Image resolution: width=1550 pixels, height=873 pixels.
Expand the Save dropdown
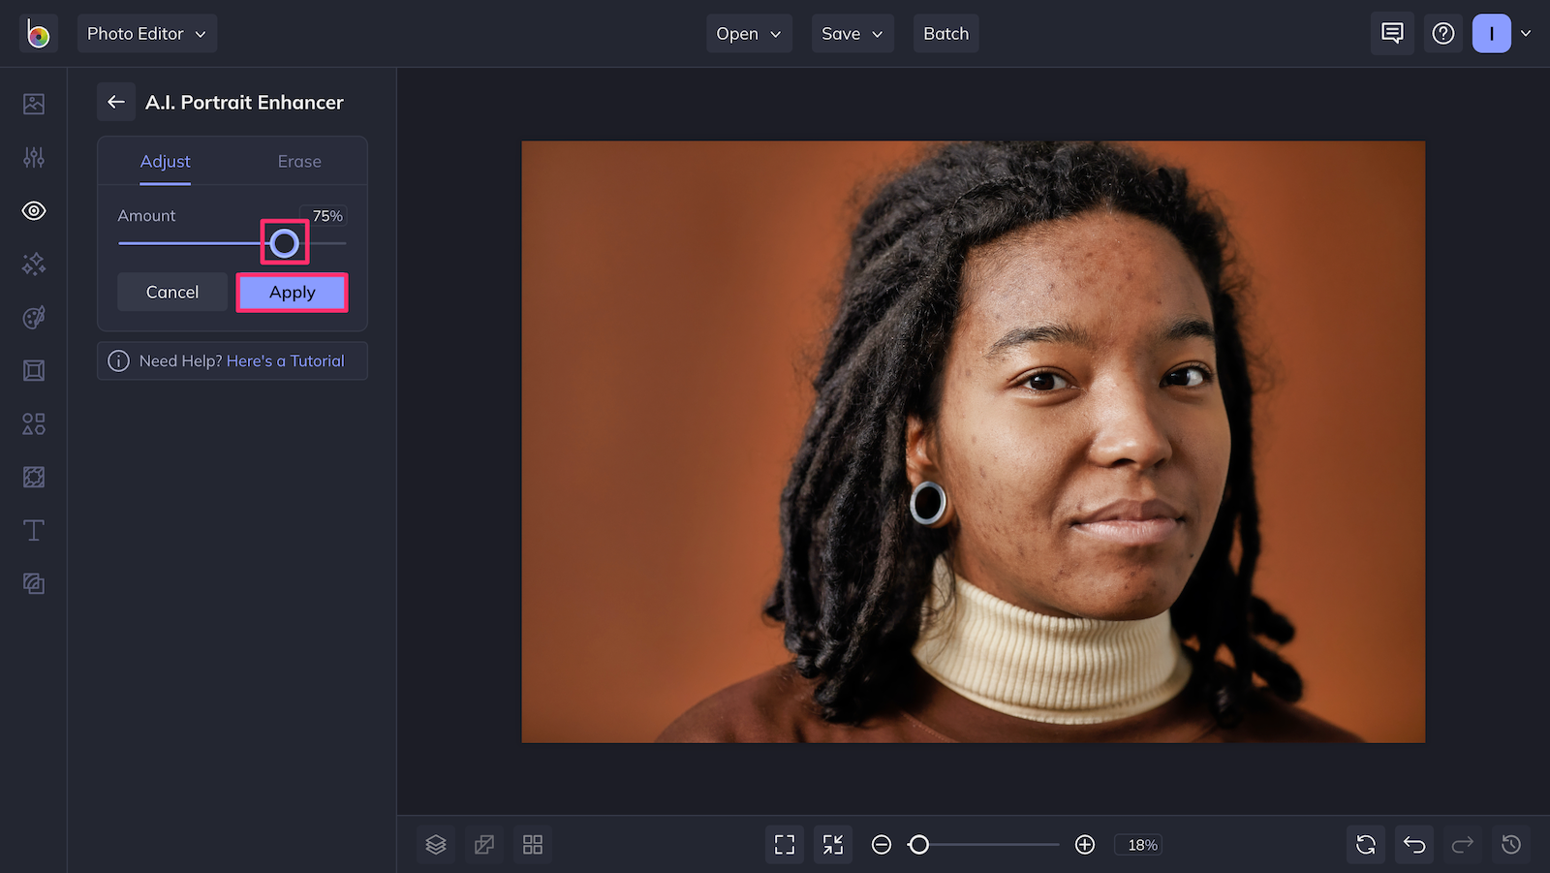(852, 33)
